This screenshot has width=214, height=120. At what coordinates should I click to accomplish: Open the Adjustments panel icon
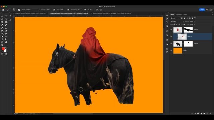tap(167, 44)
